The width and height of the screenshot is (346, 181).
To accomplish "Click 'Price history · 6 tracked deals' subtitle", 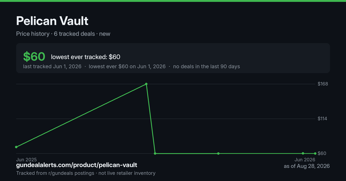I will pos(55,34).
